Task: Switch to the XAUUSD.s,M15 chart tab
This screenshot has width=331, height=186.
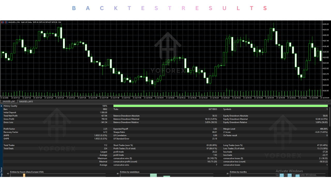Action: click(26, 102)
